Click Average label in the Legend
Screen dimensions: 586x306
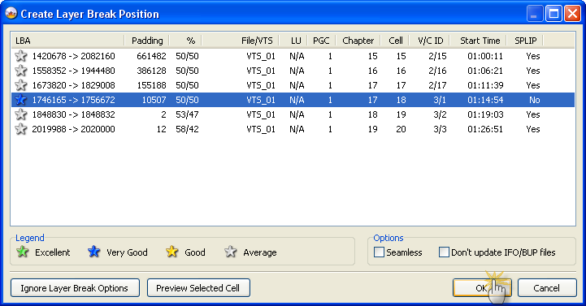pyautogui.click(x=260, y=252)
